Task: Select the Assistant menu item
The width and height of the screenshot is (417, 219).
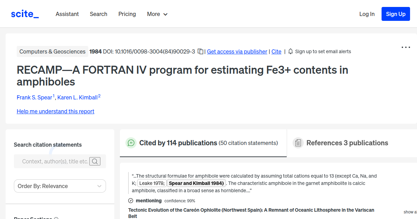Action: (x=67, y=14)
